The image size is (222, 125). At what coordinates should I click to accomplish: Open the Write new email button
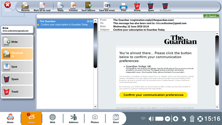pyautogui.click(x=17, y=42)
